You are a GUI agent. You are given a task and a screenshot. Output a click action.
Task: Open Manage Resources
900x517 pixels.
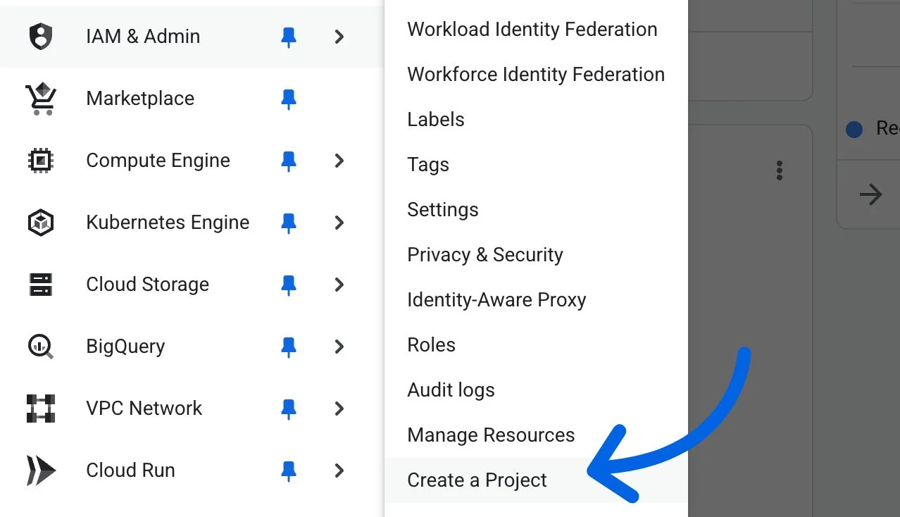491,435
